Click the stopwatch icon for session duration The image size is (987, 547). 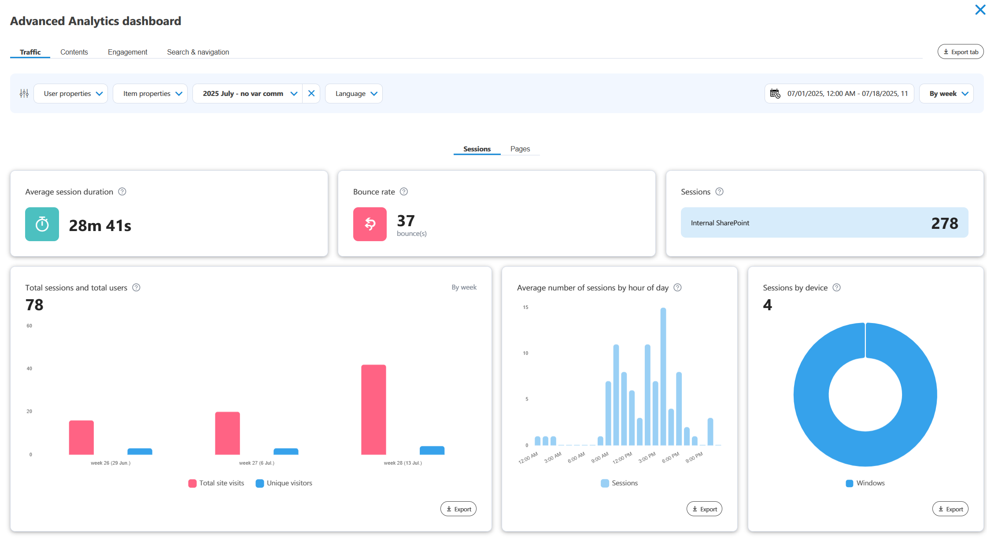coord(42,224)
